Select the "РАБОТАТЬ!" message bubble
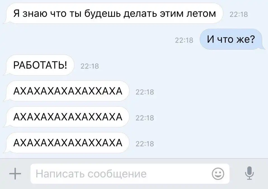 click(x=39, y=65)
